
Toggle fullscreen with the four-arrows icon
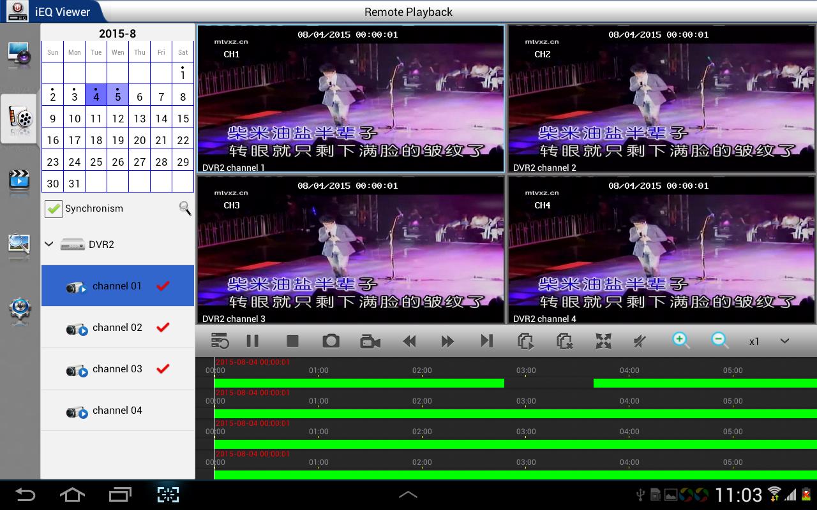pos(603,341)
